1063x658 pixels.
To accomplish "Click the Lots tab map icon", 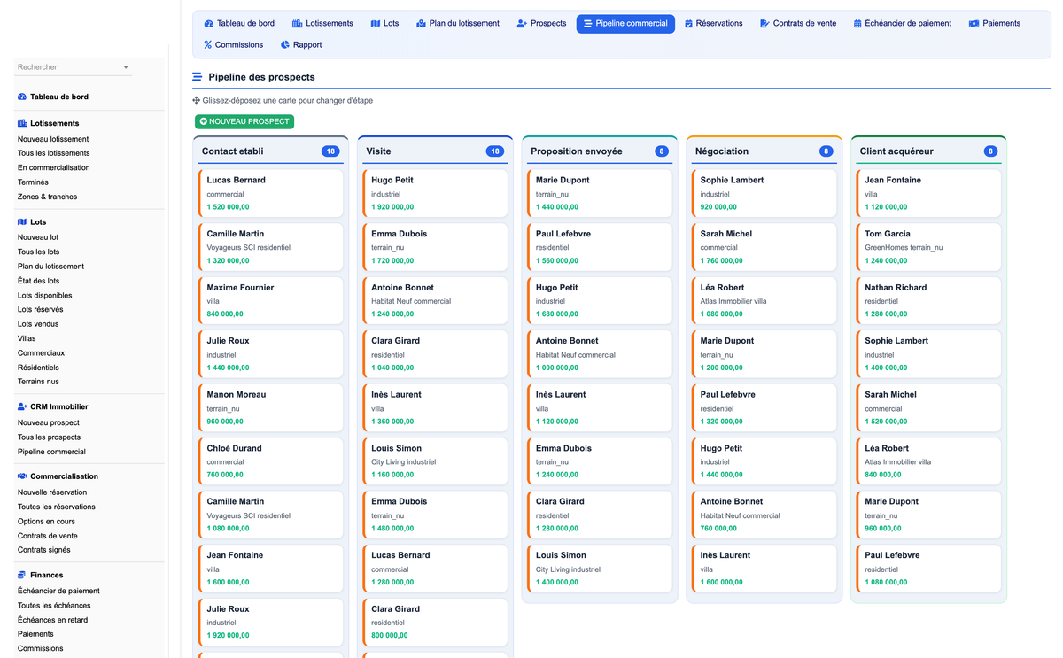I will (376, 24).
